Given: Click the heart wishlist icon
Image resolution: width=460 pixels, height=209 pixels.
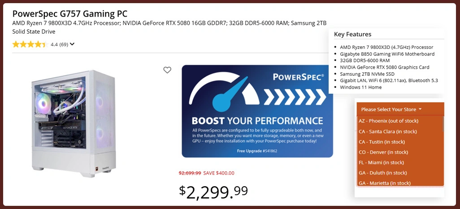Looking at the screenshot, I should tap(167, 70).
